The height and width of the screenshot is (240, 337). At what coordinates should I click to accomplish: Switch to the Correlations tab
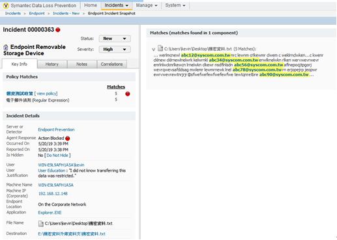point(111,64)
